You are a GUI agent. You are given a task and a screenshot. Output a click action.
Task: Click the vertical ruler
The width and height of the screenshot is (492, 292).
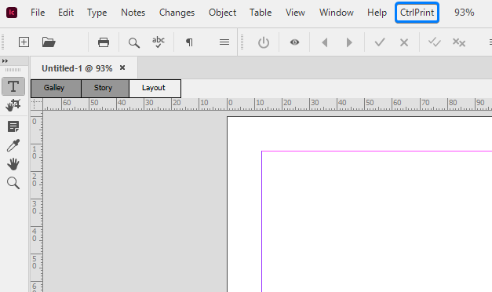pos(37,201)
